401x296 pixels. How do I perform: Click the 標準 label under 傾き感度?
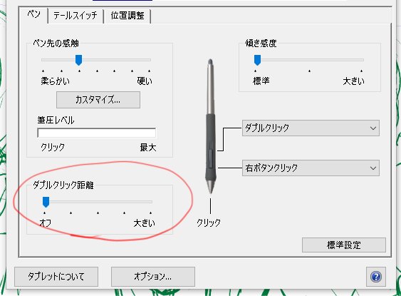(261, 81)
